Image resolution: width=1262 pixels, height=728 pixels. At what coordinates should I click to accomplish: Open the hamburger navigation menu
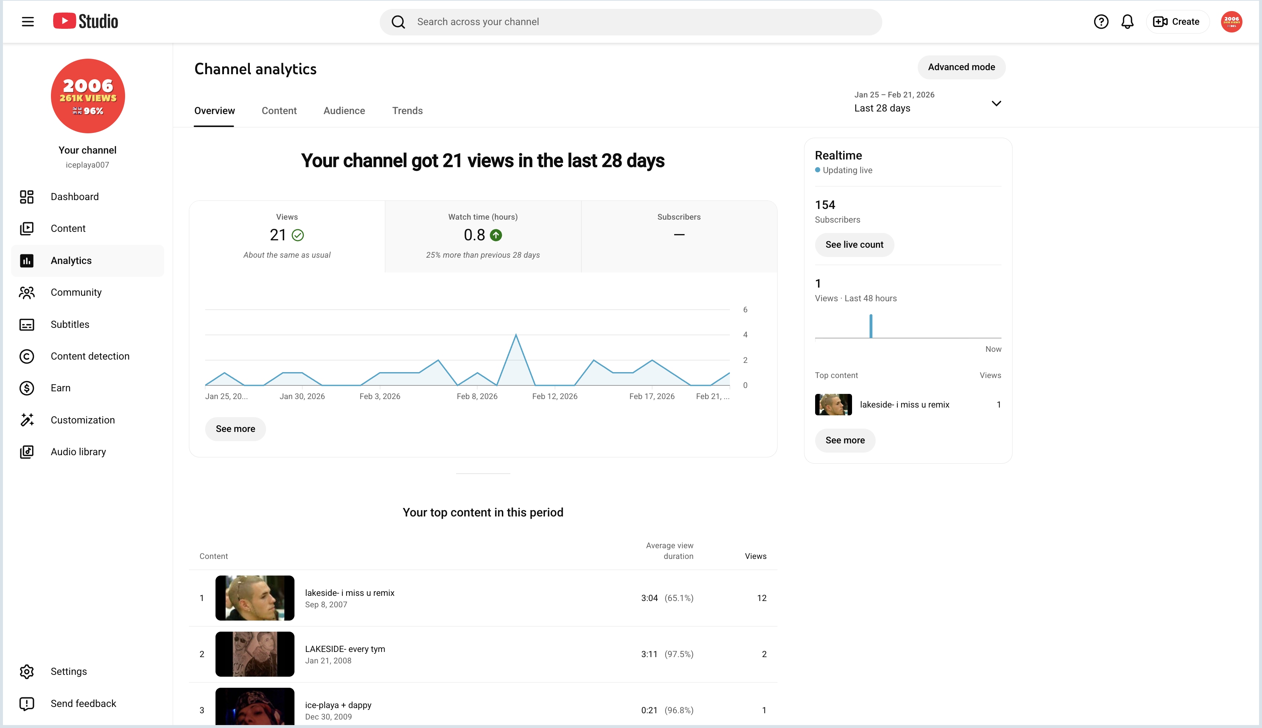point(28,21)
